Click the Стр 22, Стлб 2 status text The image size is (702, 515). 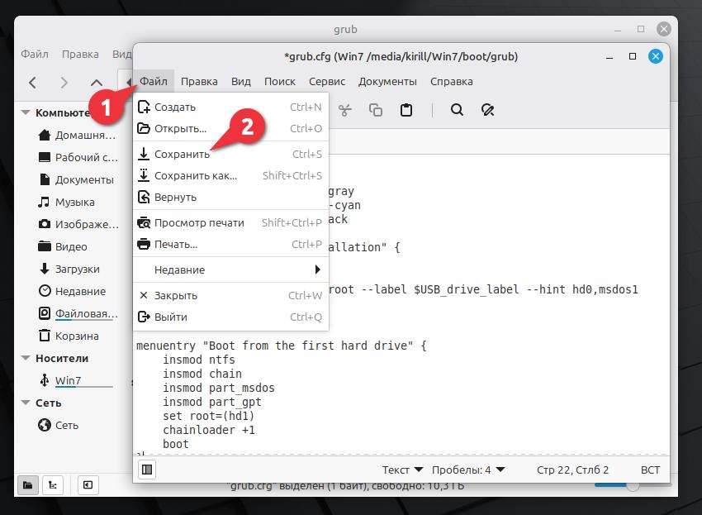click(572, 470)
